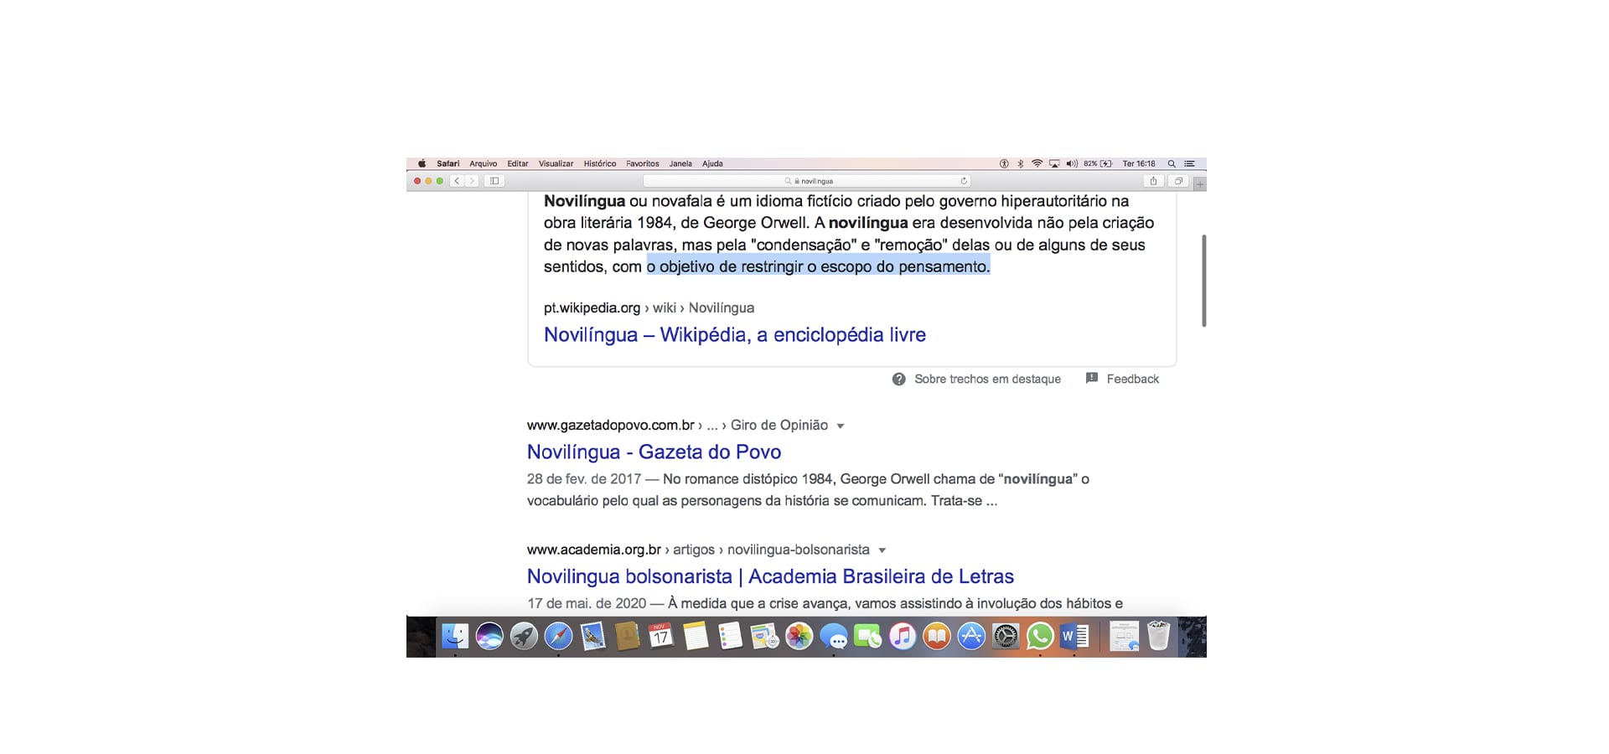Toggle the Safari sidebar button
This screenshot has width=1609, height=754.
coord(494,181)
